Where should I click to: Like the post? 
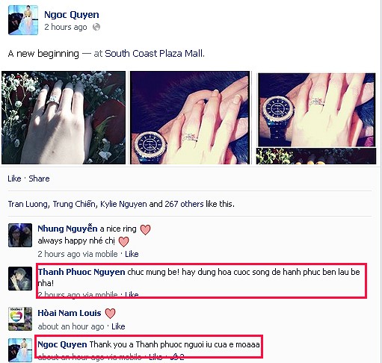pyautogui.click(x=14, y=179)
